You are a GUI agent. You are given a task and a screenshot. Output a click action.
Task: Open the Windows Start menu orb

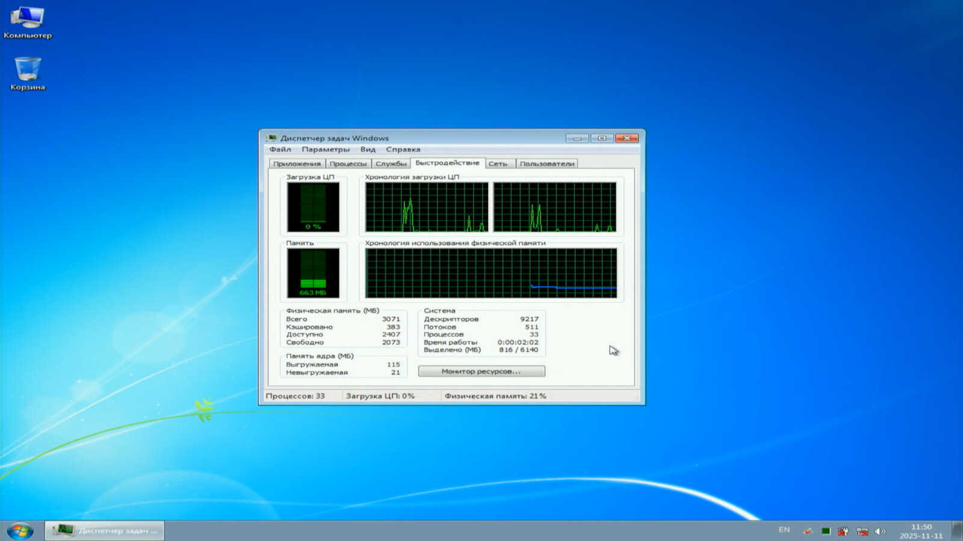pyautogui.click(x=20, y=531)
